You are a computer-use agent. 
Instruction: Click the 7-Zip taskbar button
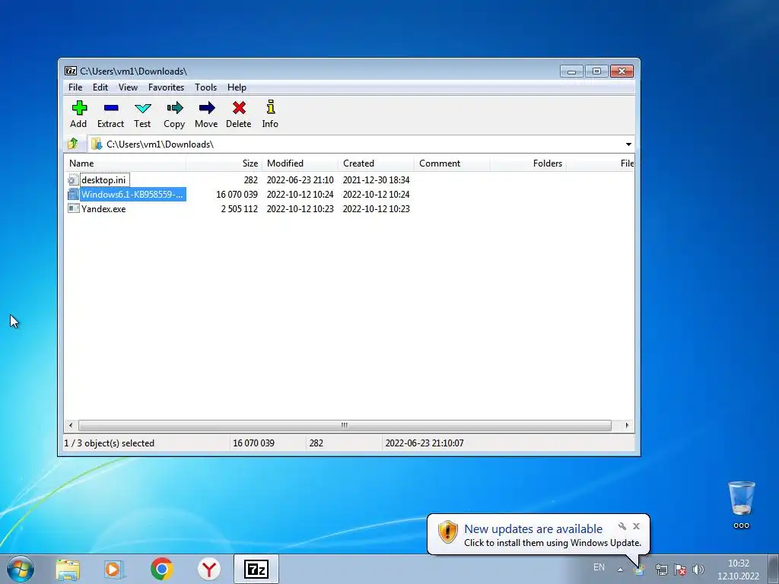256,569
